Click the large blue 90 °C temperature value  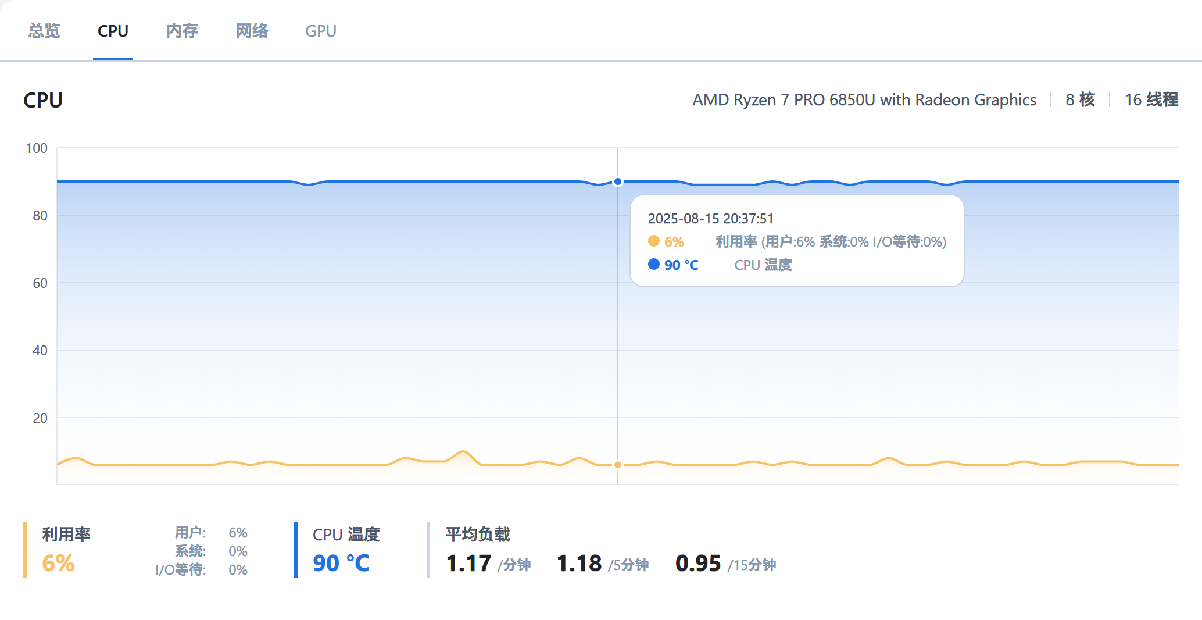click(x=341, y=563)
